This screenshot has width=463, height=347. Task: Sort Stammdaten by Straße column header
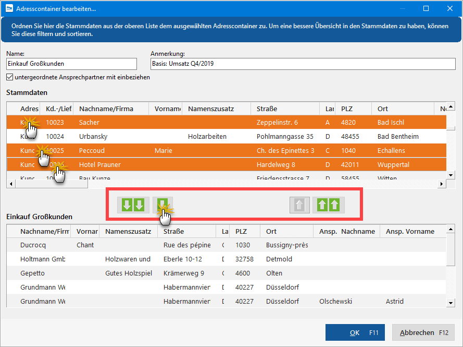[285, 109]
